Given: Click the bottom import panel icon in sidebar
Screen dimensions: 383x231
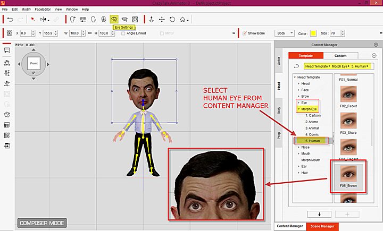Looking at the screenshot, I should pos(7,146).
